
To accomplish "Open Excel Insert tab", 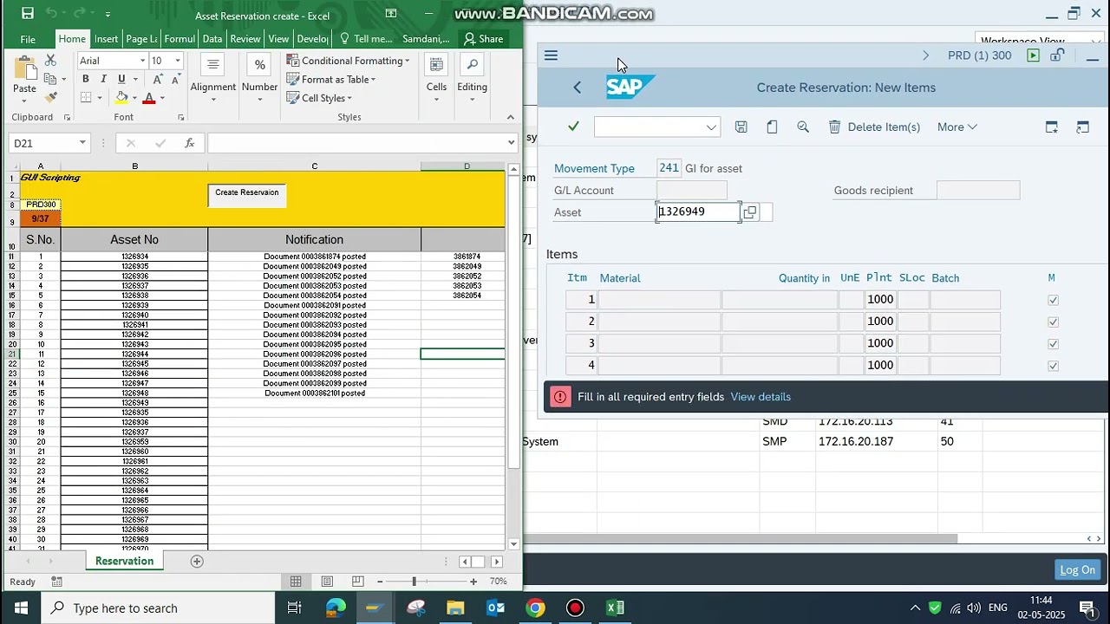I will pyautogui.click(x=106, y=39).
